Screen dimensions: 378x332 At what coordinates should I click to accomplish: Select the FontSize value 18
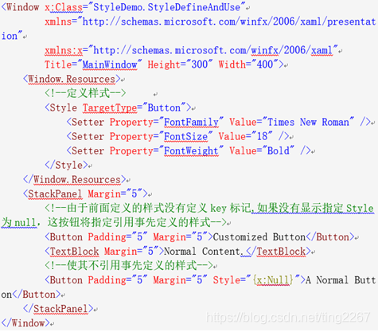262,136
